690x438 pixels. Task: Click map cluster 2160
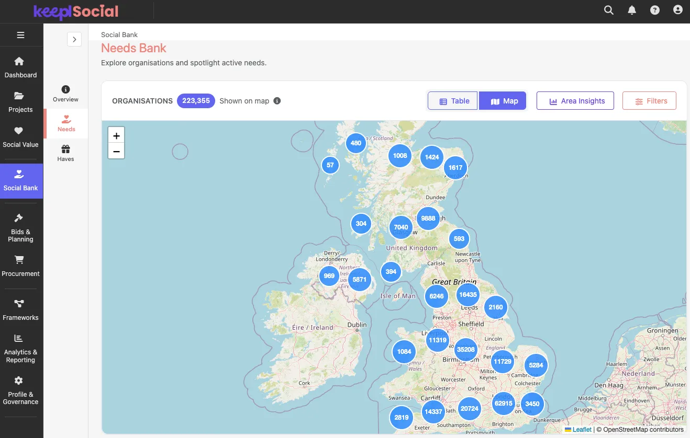tap(496, 307)
